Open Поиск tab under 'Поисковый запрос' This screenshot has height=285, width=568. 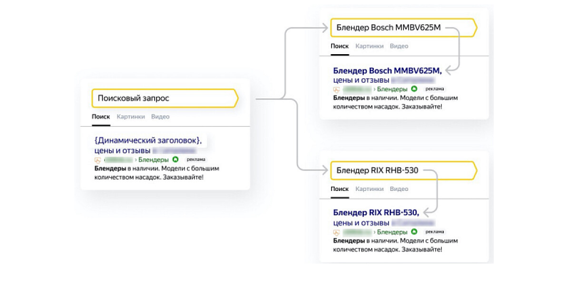[101, 117]
